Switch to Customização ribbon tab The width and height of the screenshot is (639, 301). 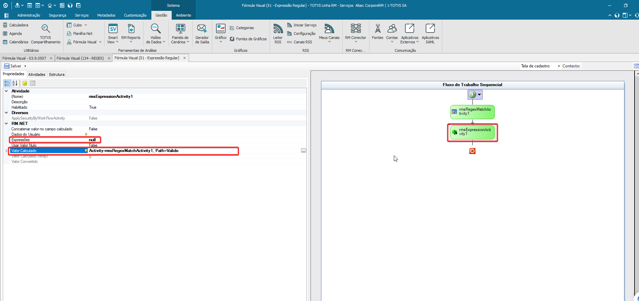click(135, 15)
